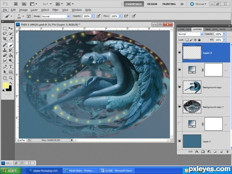Select the Quick Selection tool

(10, 33)
